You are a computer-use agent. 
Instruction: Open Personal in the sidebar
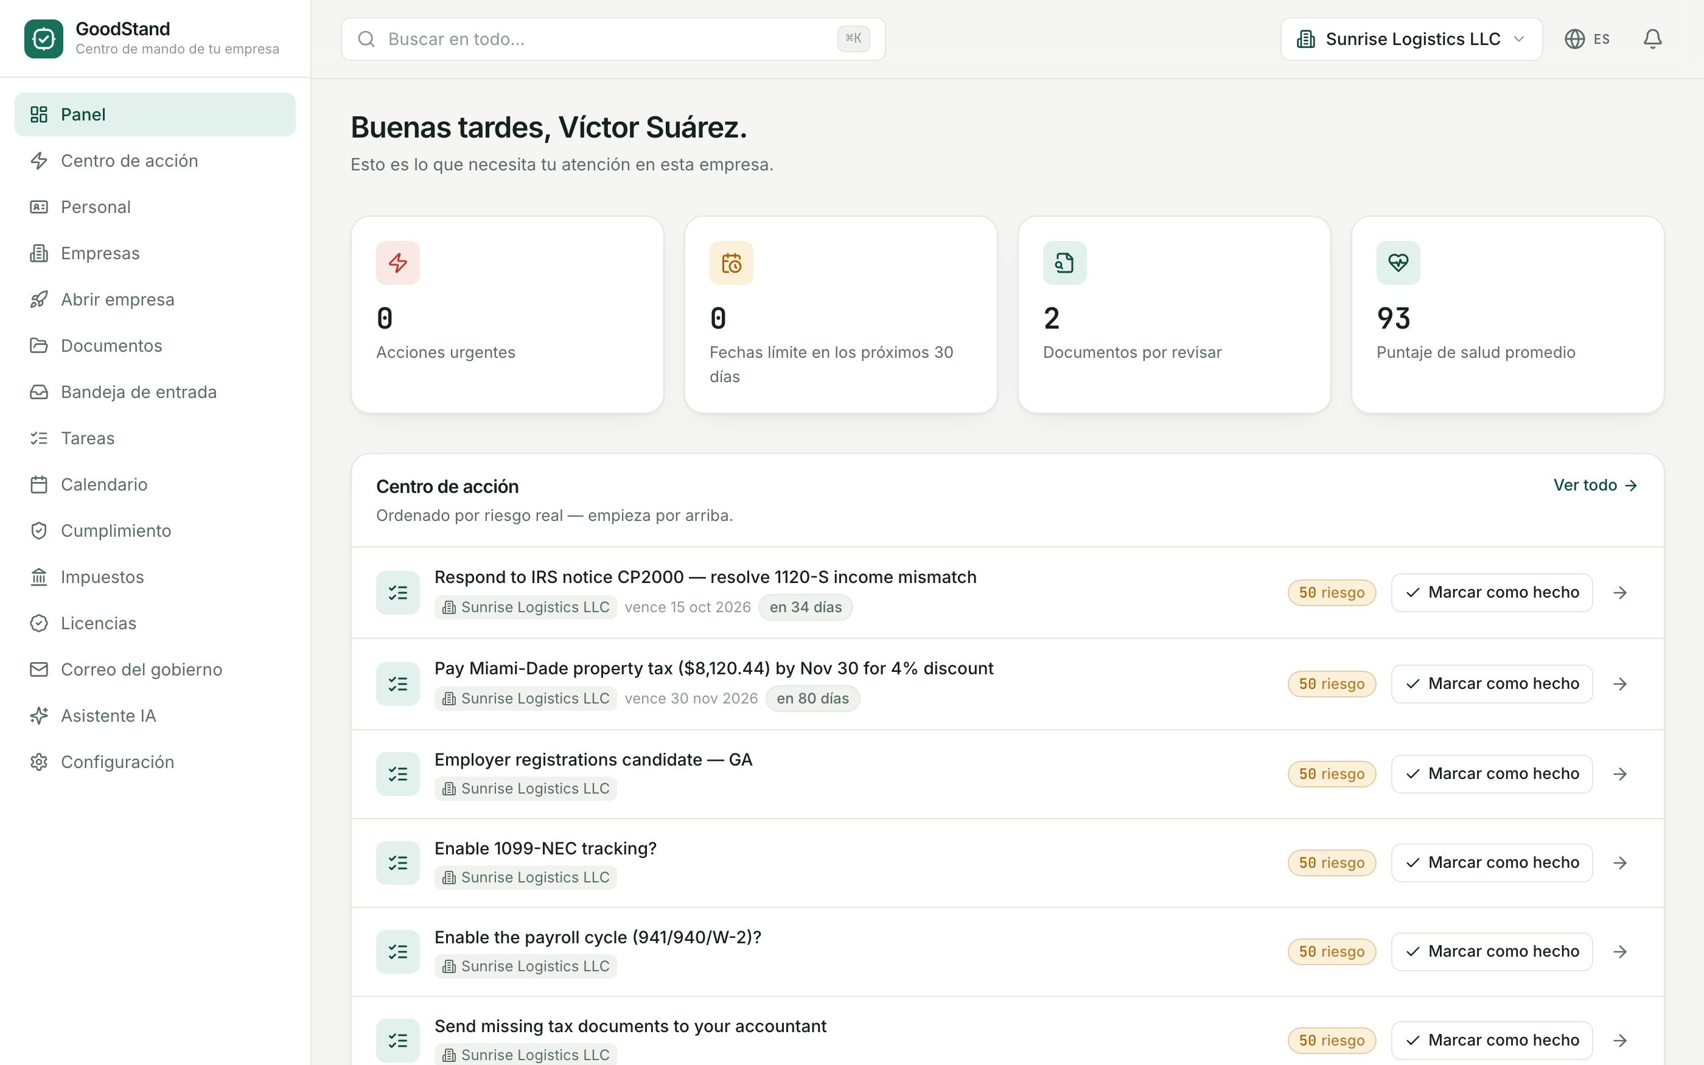point(155,207)
